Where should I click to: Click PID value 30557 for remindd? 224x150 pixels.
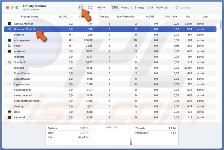188,68
